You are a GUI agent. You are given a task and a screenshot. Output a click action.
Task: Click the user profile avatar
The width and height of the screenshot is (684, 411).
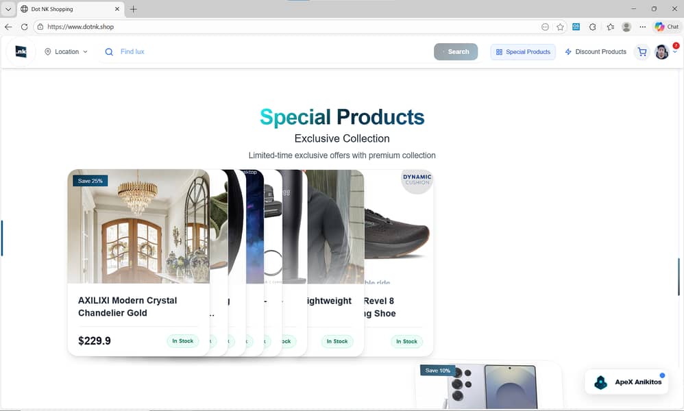(x=662, y=52)
